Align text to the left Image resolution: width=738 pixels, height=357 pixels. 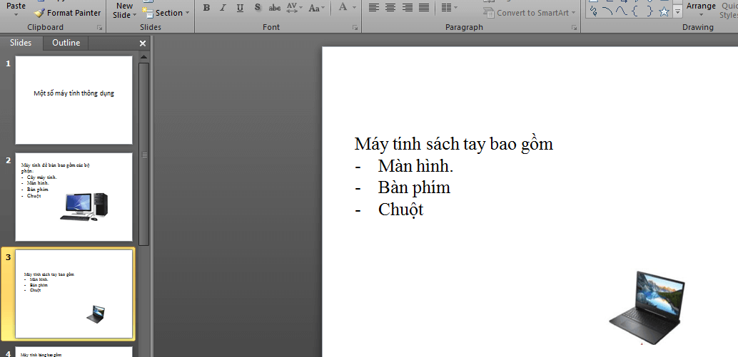click(373, 8)
